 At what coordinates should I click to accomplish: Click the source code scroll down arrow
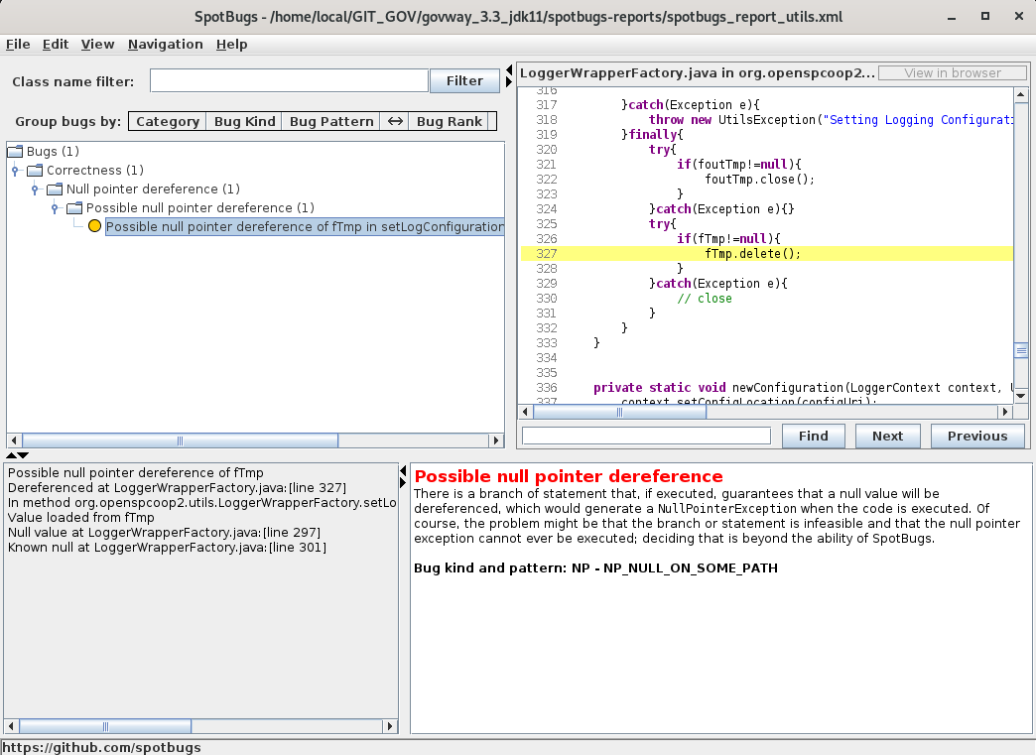[x=1021, y=396]
